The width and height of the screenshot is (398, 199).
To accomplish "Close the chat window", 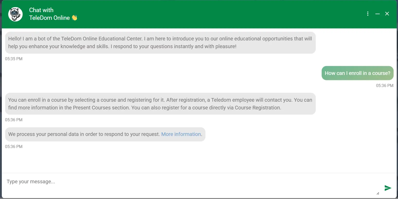I will point(387,14).
